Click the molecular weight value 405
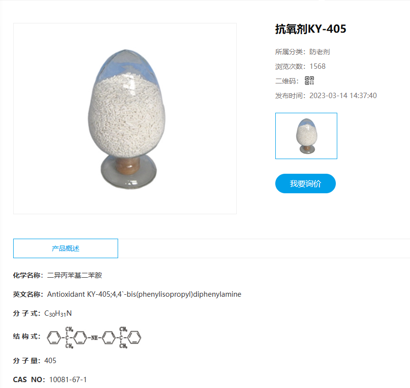This screenshot has width=410, height=388. coord(50,361)
